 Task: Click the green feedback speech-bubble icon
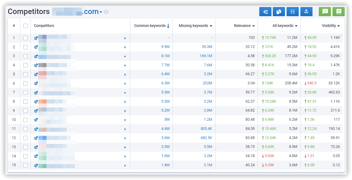pos(325,11)
